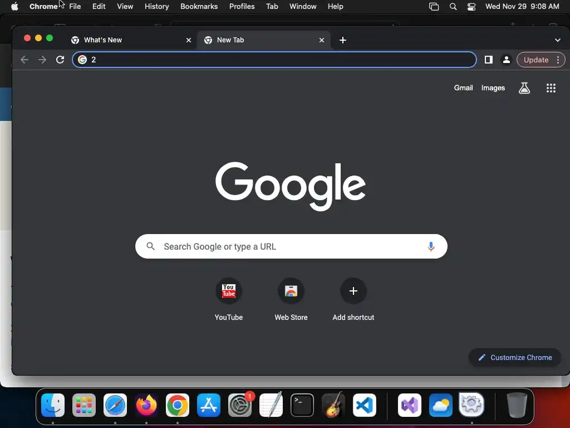Launch GarageBand from the Dock
Viewport: 570px width, 428px height.
pyautogui.click(x=333, y=405)
